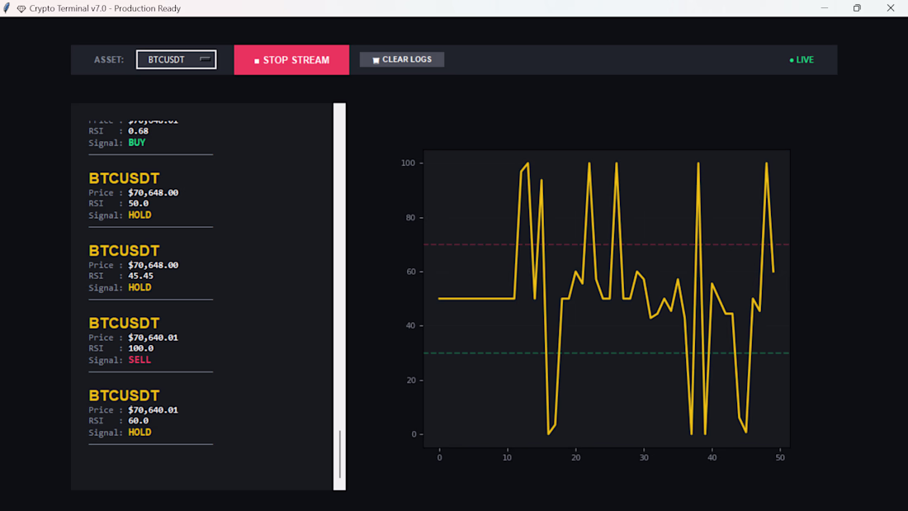
Task: Click the log panel scrollbar thumb
Action: click(x=340, y=454)
